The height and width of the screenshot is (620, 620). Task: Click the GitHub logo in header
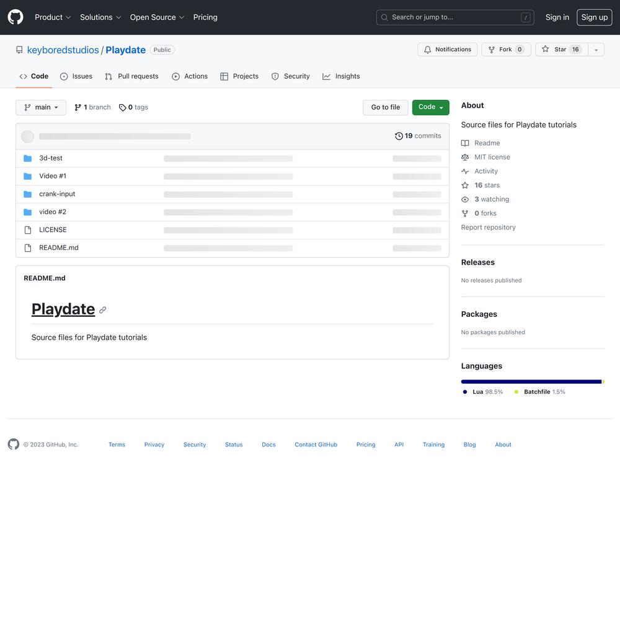(x=15, y=17)
